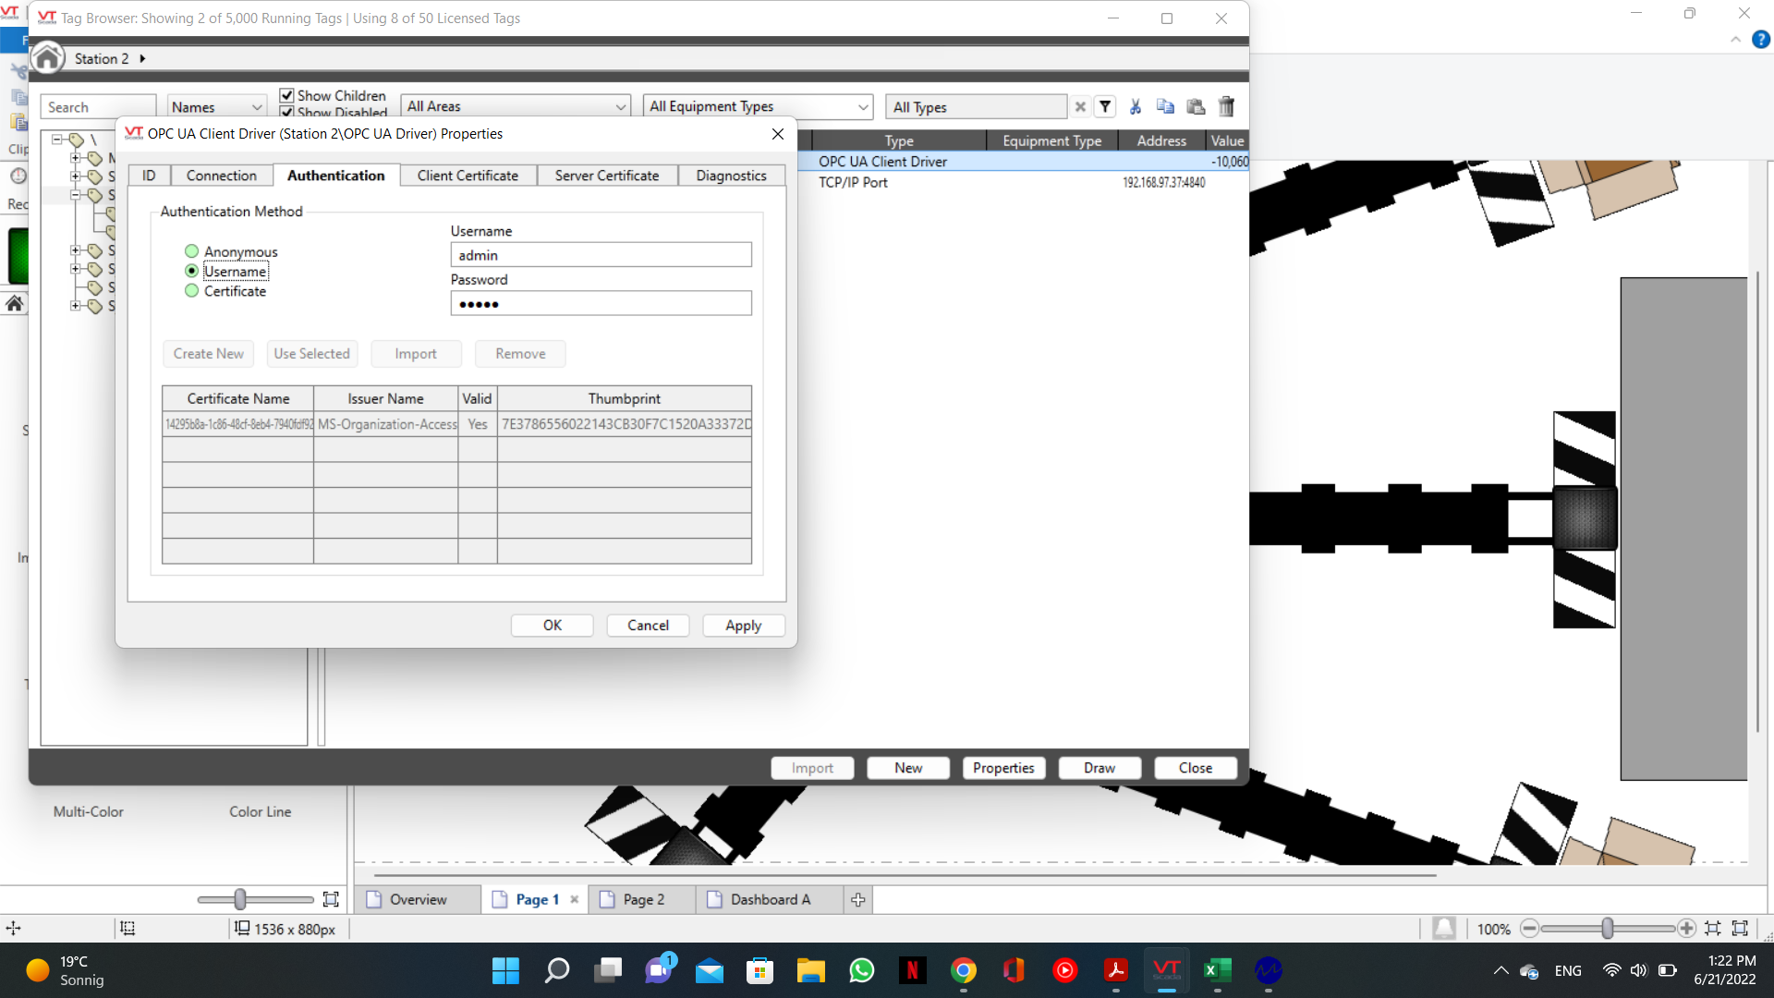
Task: Click the cut scissors icon
Action: point(1136,107)
